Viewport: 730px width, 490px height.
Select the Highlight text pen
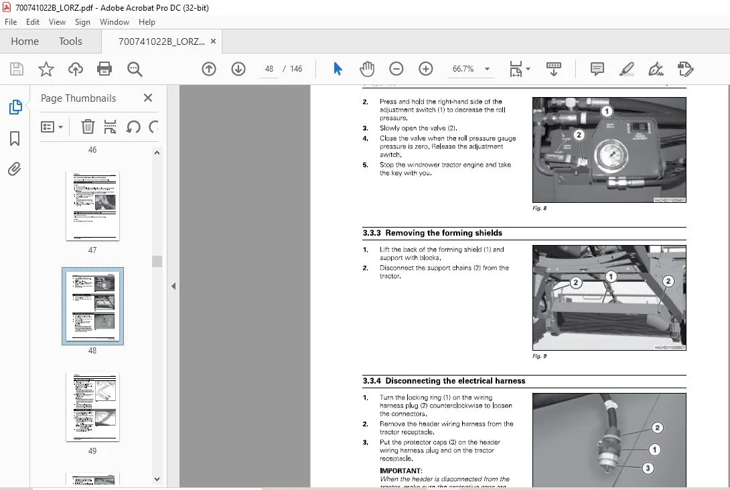click(x=627, y=69)
